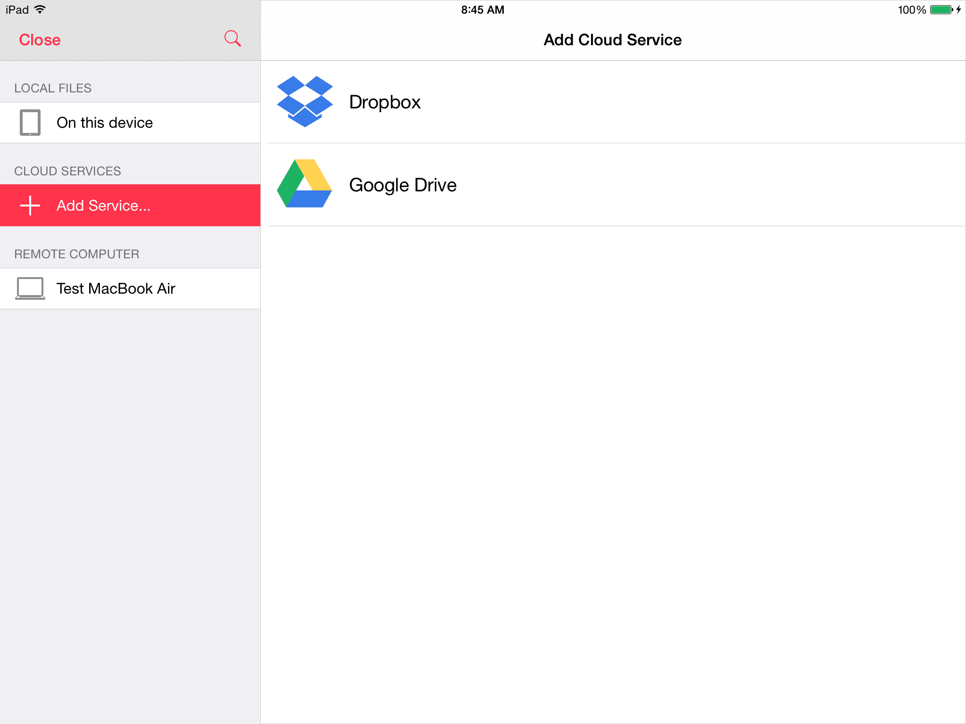Screen dimensions: 966x724
Task: Click the laptop icon for remote computer
Action: (x=30, y=288)
